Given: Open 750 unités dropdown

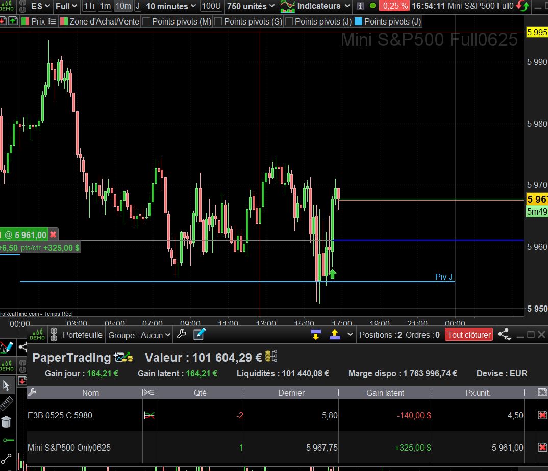Looking at the screenshot, I should click(251, 6).
